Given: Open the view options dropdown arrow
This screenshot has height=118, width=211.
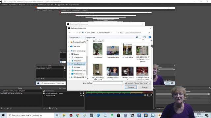Looking at the screenshot, I should click(x=140, y=37).
